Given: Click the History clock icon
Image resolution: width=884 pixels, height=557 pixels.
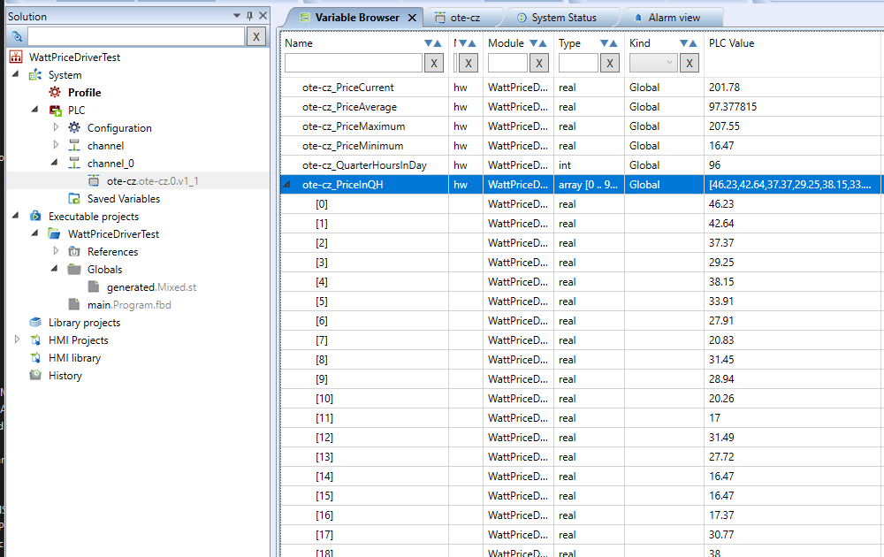Looking at the screenshot, I should click(35, 376).
